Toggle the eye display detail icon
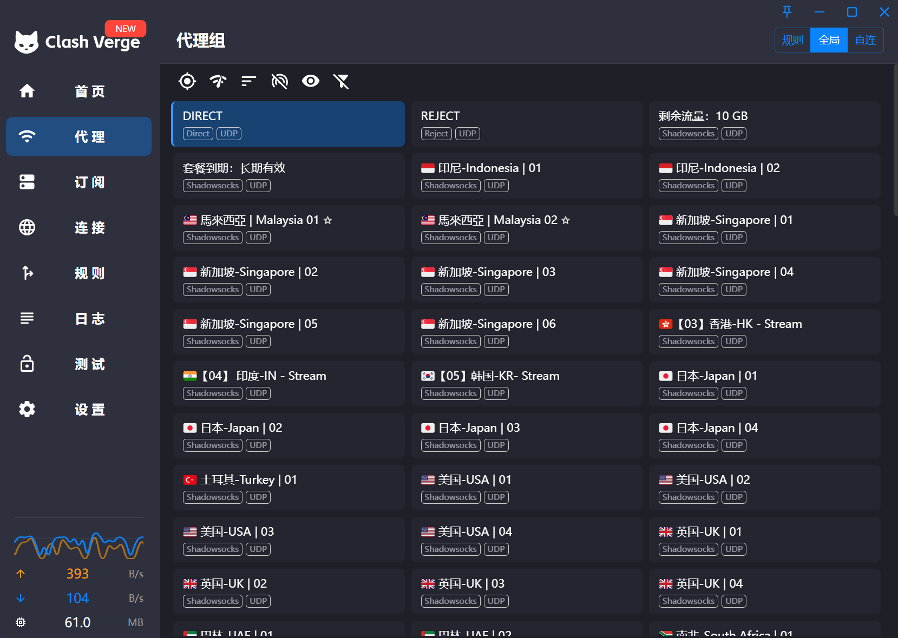 click(x=310, y=81)
